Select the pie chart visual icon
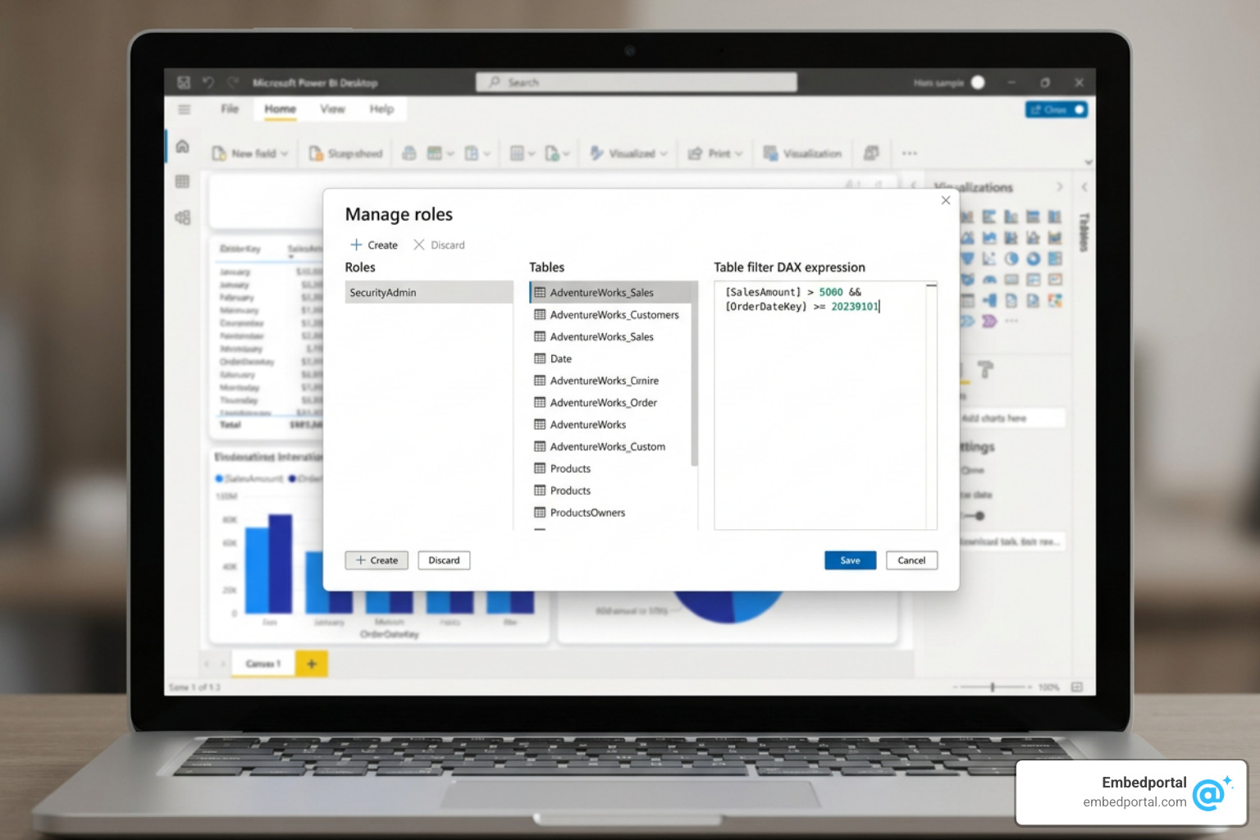Screen dimensions: 1260x840 (x=1011, y=258)
